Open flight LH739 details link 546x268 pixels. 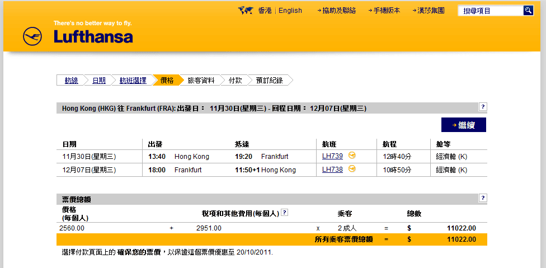pyautogui.click(x=332, y=156)
